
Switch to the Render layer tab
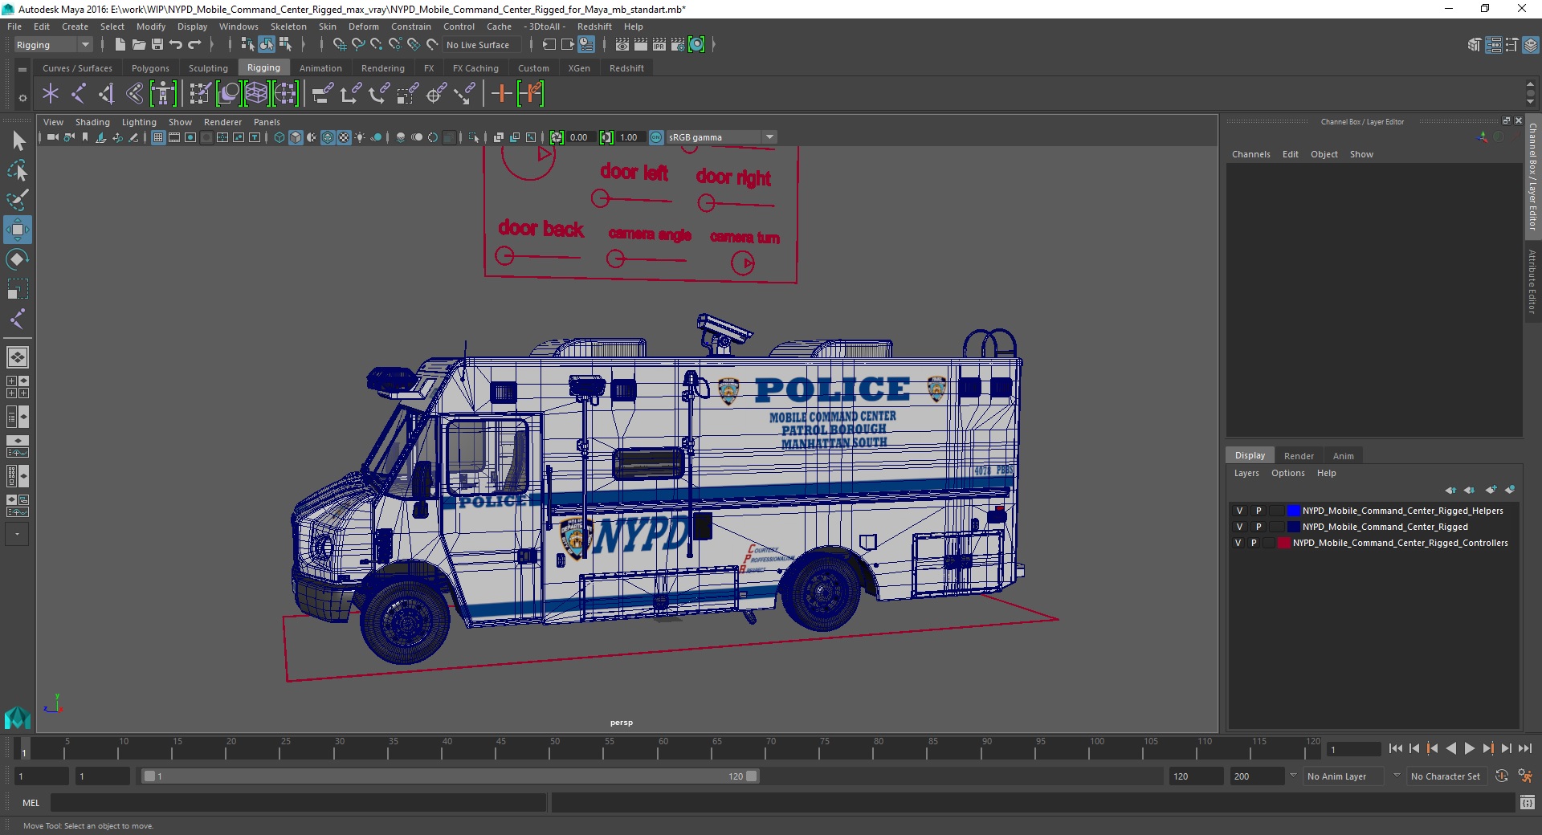pos(1299,456)
